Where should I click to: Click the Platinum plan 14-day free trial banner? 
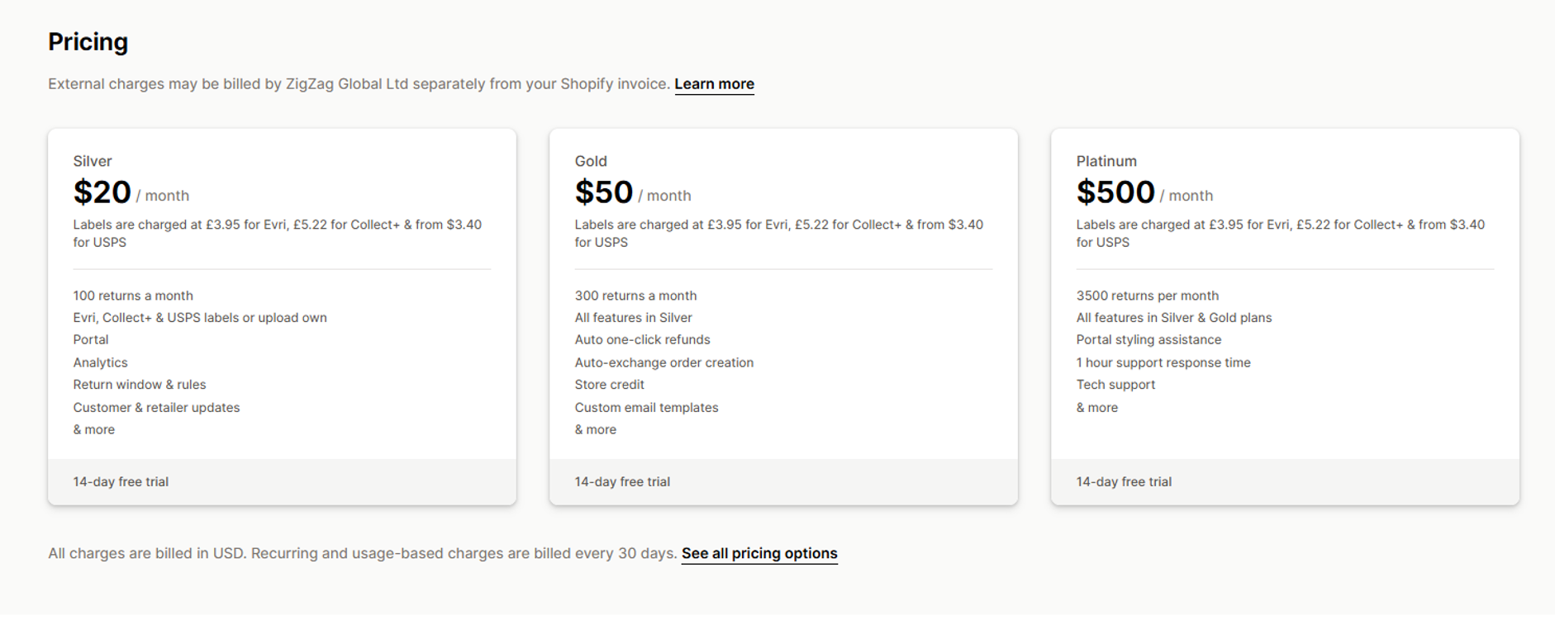(x=1123, y=481)
